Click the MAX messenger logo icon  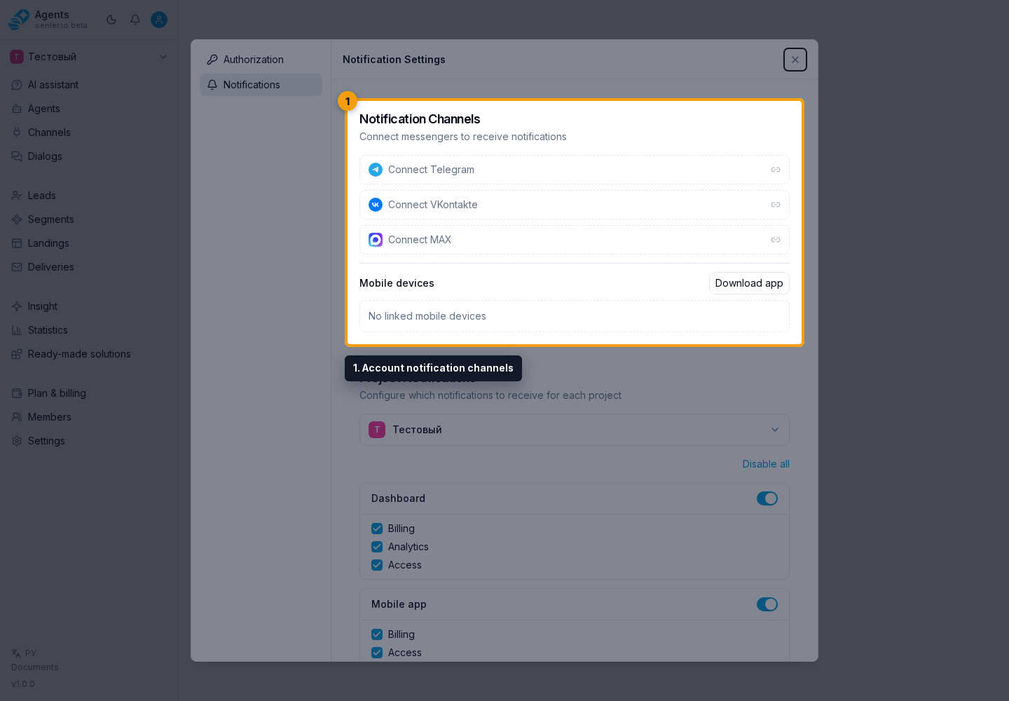click(376, 240)
